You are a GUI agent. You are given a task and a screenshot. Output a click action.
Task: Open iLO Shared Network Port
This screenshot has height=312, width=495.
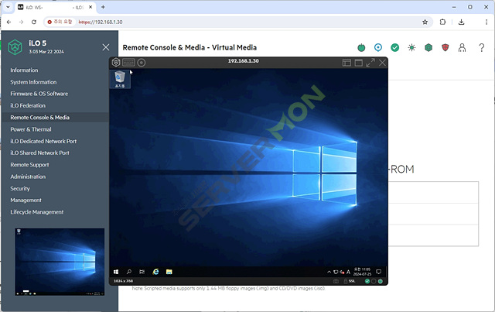(x=39, y=153)
